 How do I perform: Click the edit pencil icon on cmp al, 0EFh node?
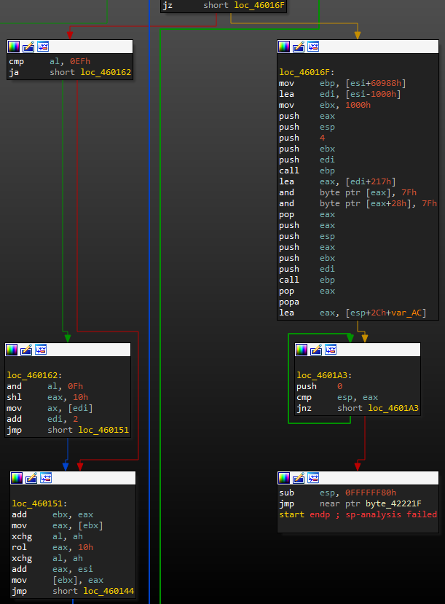point(28,47)
